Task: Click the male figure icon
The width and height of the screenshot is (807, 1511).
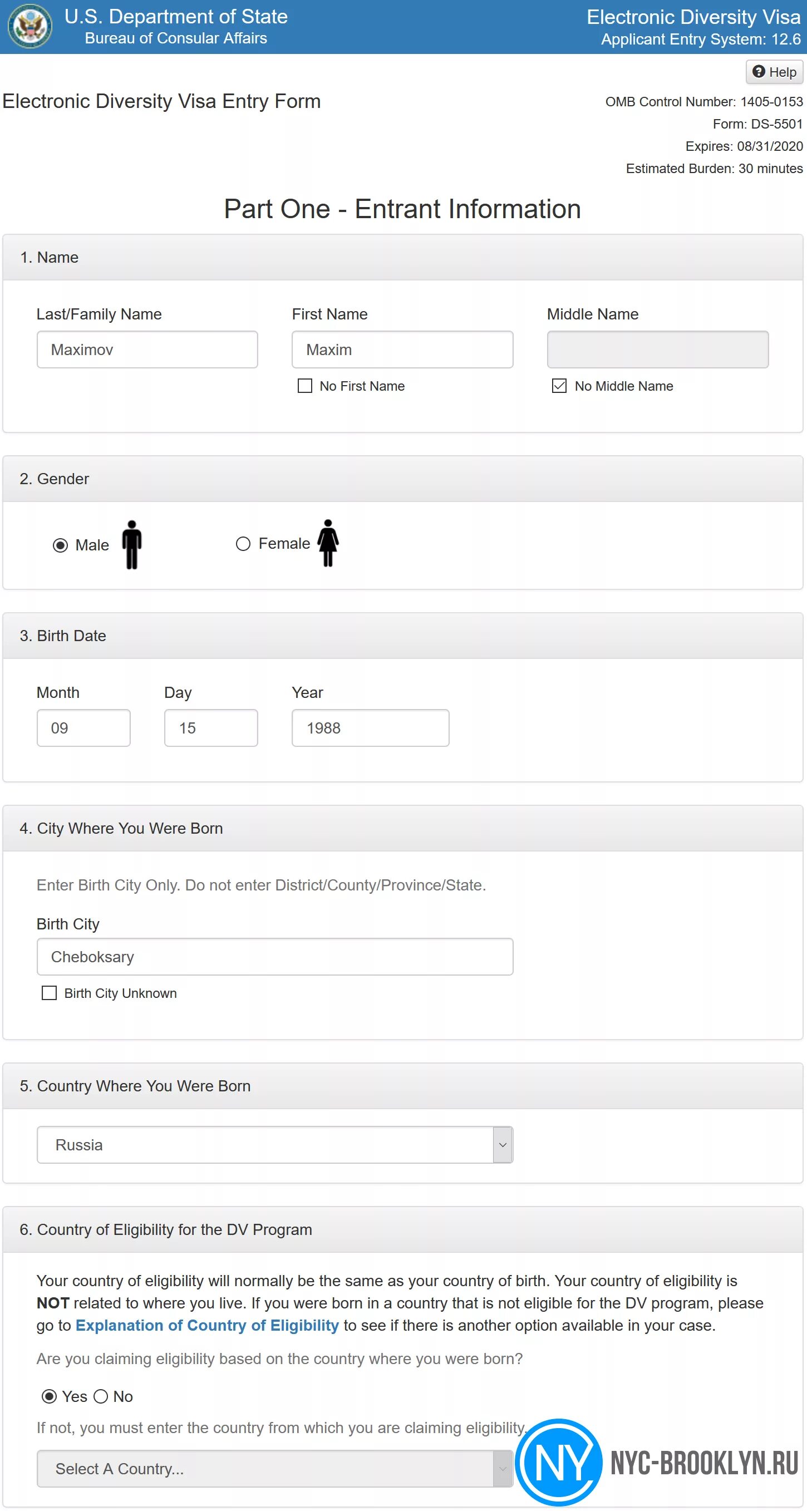Action: tap(132, 544)
